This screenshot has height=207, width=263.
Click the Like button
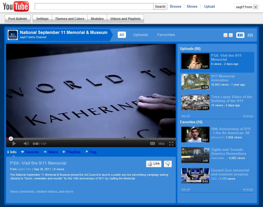coord(154,164)
